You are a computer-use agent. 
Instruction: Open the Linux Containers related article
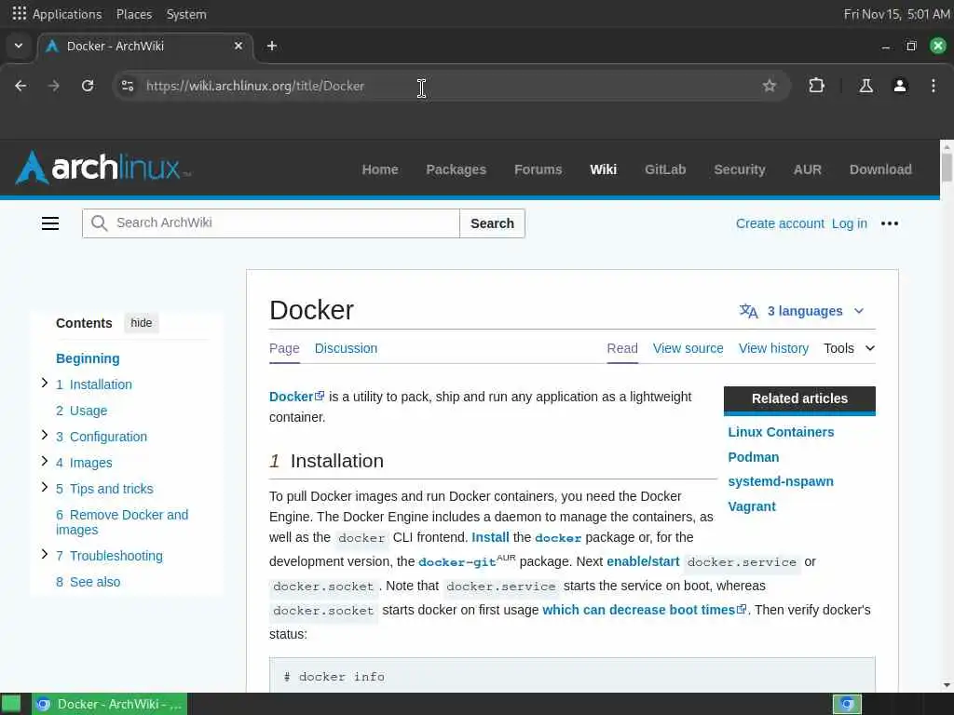click(x=782, y=432)
